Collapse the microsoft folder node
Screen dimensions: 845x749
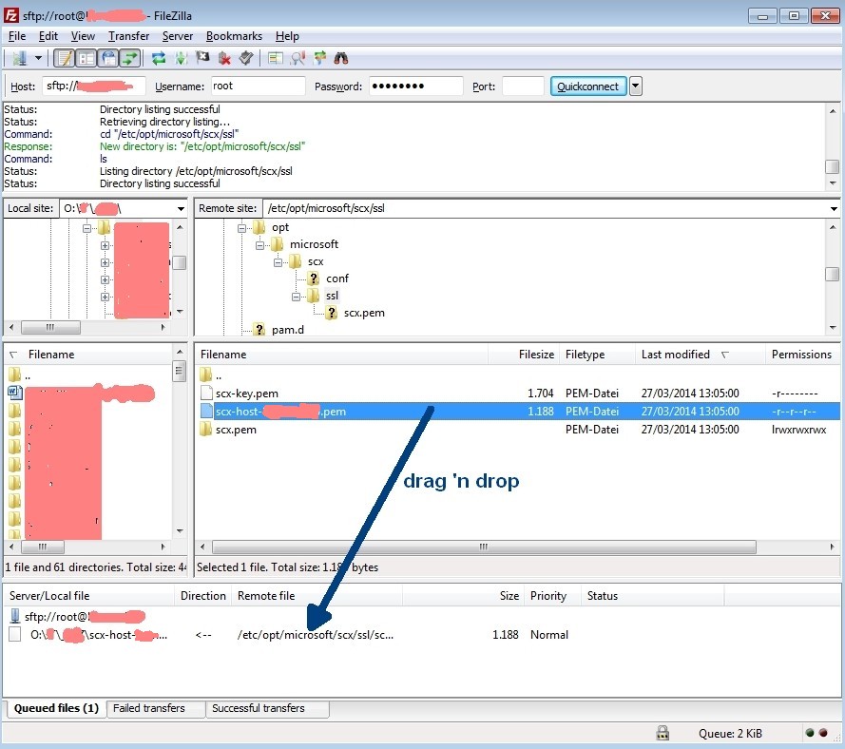point(259,245)
